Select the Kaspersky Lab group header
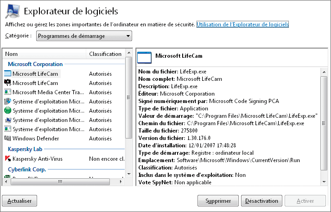The height and width of the screenshot is (212, 331). [x=25, y=149]
